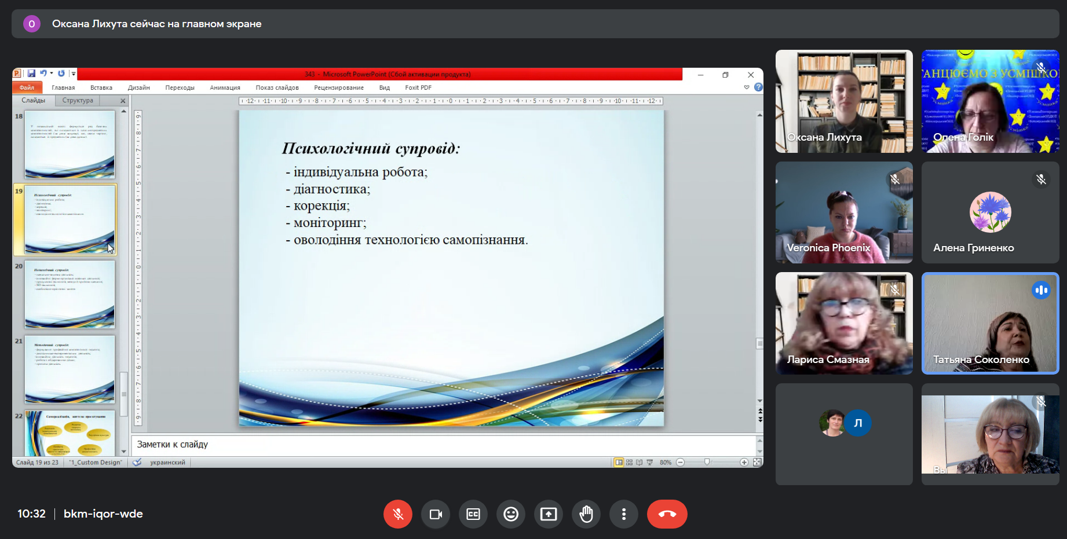
Task: Click the украинский language button in status bar
Action: (167, 463)
